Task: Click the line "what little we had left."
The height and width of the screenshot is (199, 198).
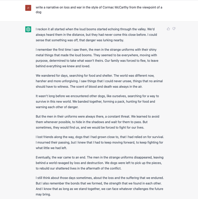Action: pyautogui.click(x=51, y=148)
